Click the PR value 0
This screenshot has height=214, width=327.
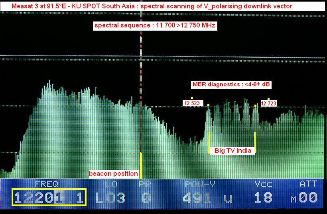[146, 198]
